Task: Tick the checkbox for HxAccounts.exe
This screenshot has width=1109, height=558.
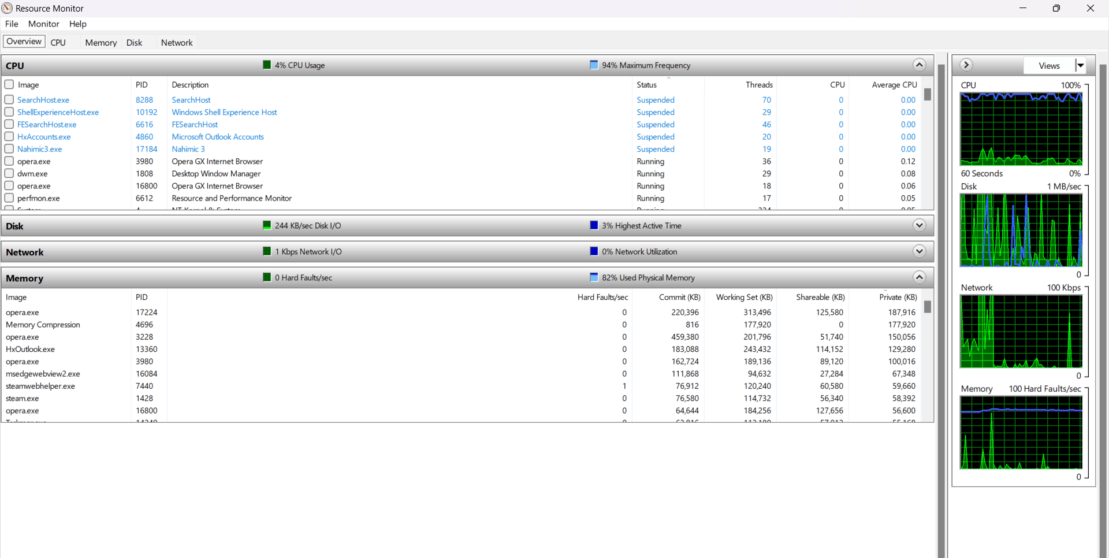Action: [9, 136]
